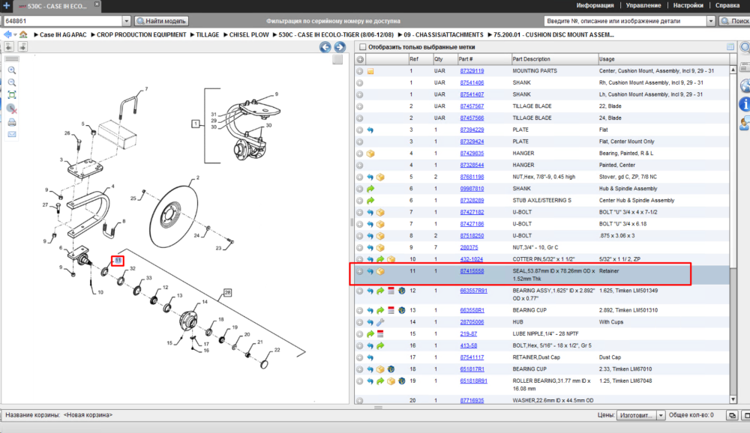
Task: Click package icon on HANGER 87429835 row
Action: click(370, 154)
